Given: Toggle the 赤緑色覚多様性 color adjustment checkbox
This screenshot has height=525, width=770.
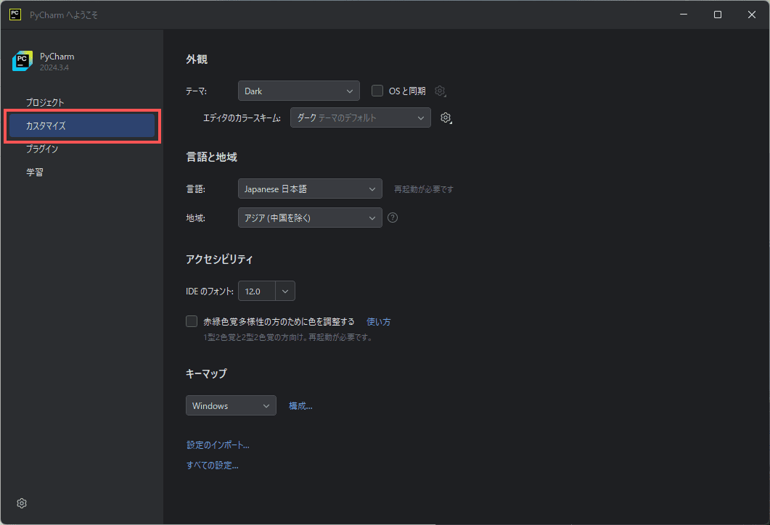Looking at the screenshot, I should 192,321.
